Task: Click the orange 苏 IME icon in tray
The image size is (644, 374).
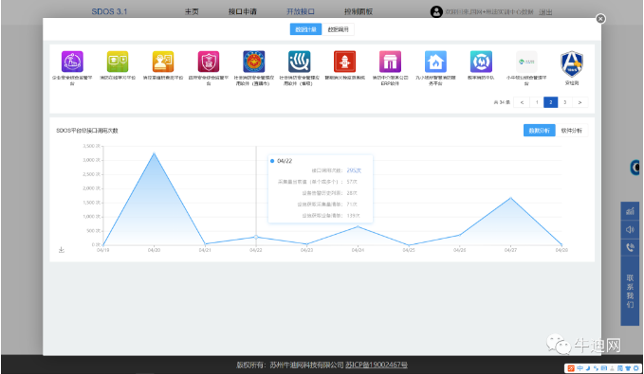Action: tap(570, 368)
